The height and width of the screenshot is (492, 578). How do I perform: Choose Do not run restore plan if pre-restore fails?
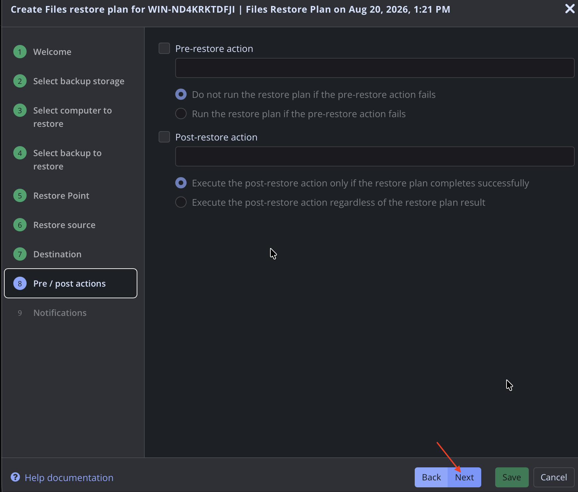tap(181, 94)
